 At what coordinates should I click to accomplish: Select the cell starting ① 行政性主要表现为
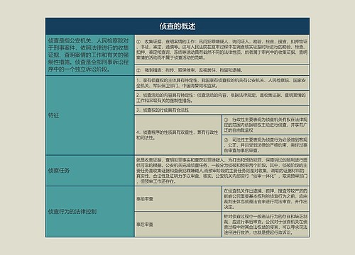pos(266,125)
